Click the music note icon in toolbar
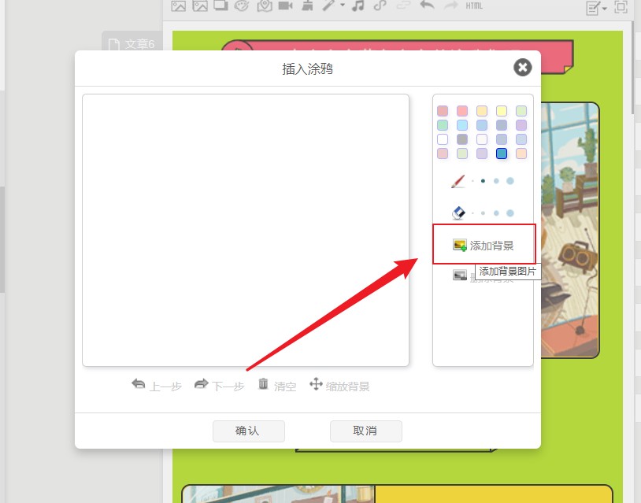Image resolution: width=641 pixels, height=503 pixels. pyautogui.click(x=358, y=6)
